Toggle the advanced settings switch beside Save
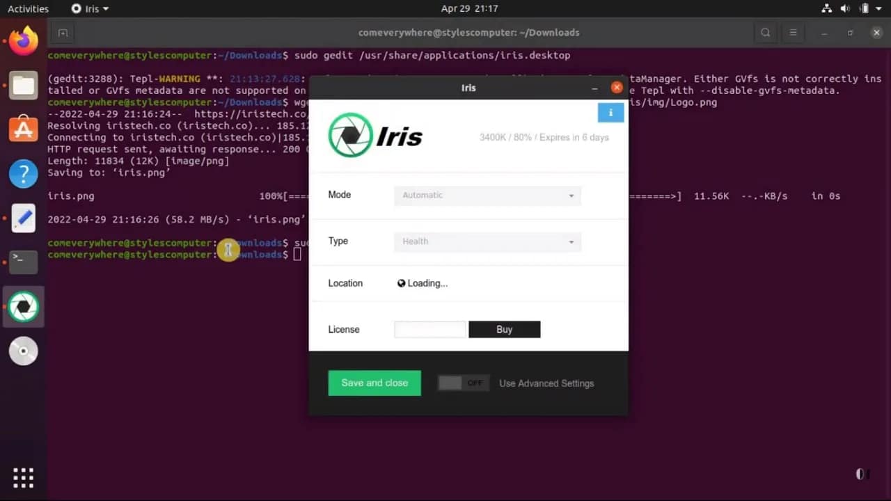The image size is (891, 501). (x=462, y=383)
